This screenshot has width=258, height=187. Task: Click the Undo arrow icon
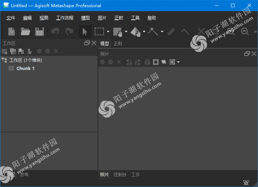[x=55, y=31]
